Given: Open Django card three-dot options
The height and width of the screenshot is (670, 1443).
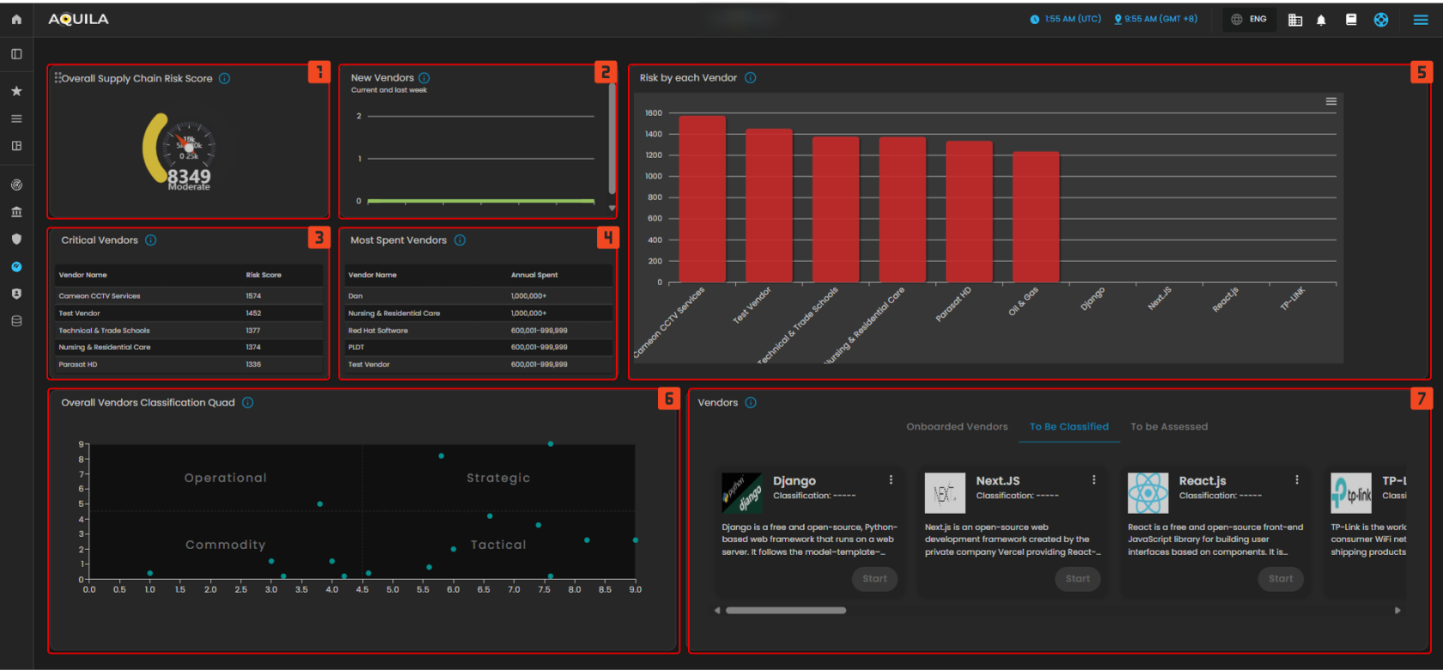Looking at the screenshot, I should (x=891, y=480).
